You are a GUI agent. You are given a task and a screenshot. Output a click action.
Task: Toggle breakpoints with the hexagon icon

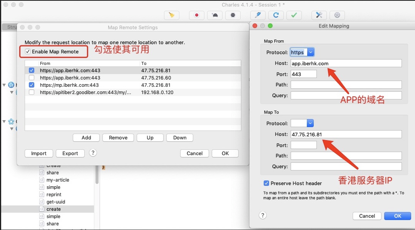click(233, 15)
